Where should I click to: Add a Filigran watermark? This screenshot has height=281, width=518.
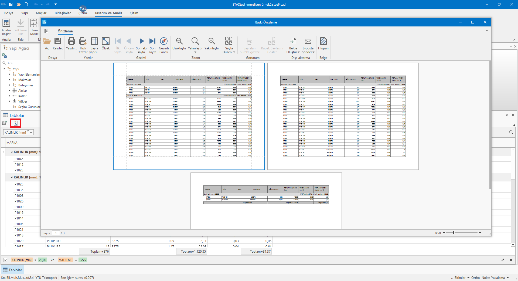coord(323,44)
